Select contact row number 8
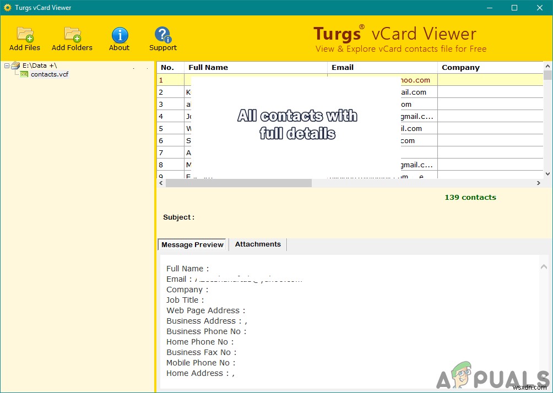The width and height of the screenshot is (553, 393). coord(350,165)
